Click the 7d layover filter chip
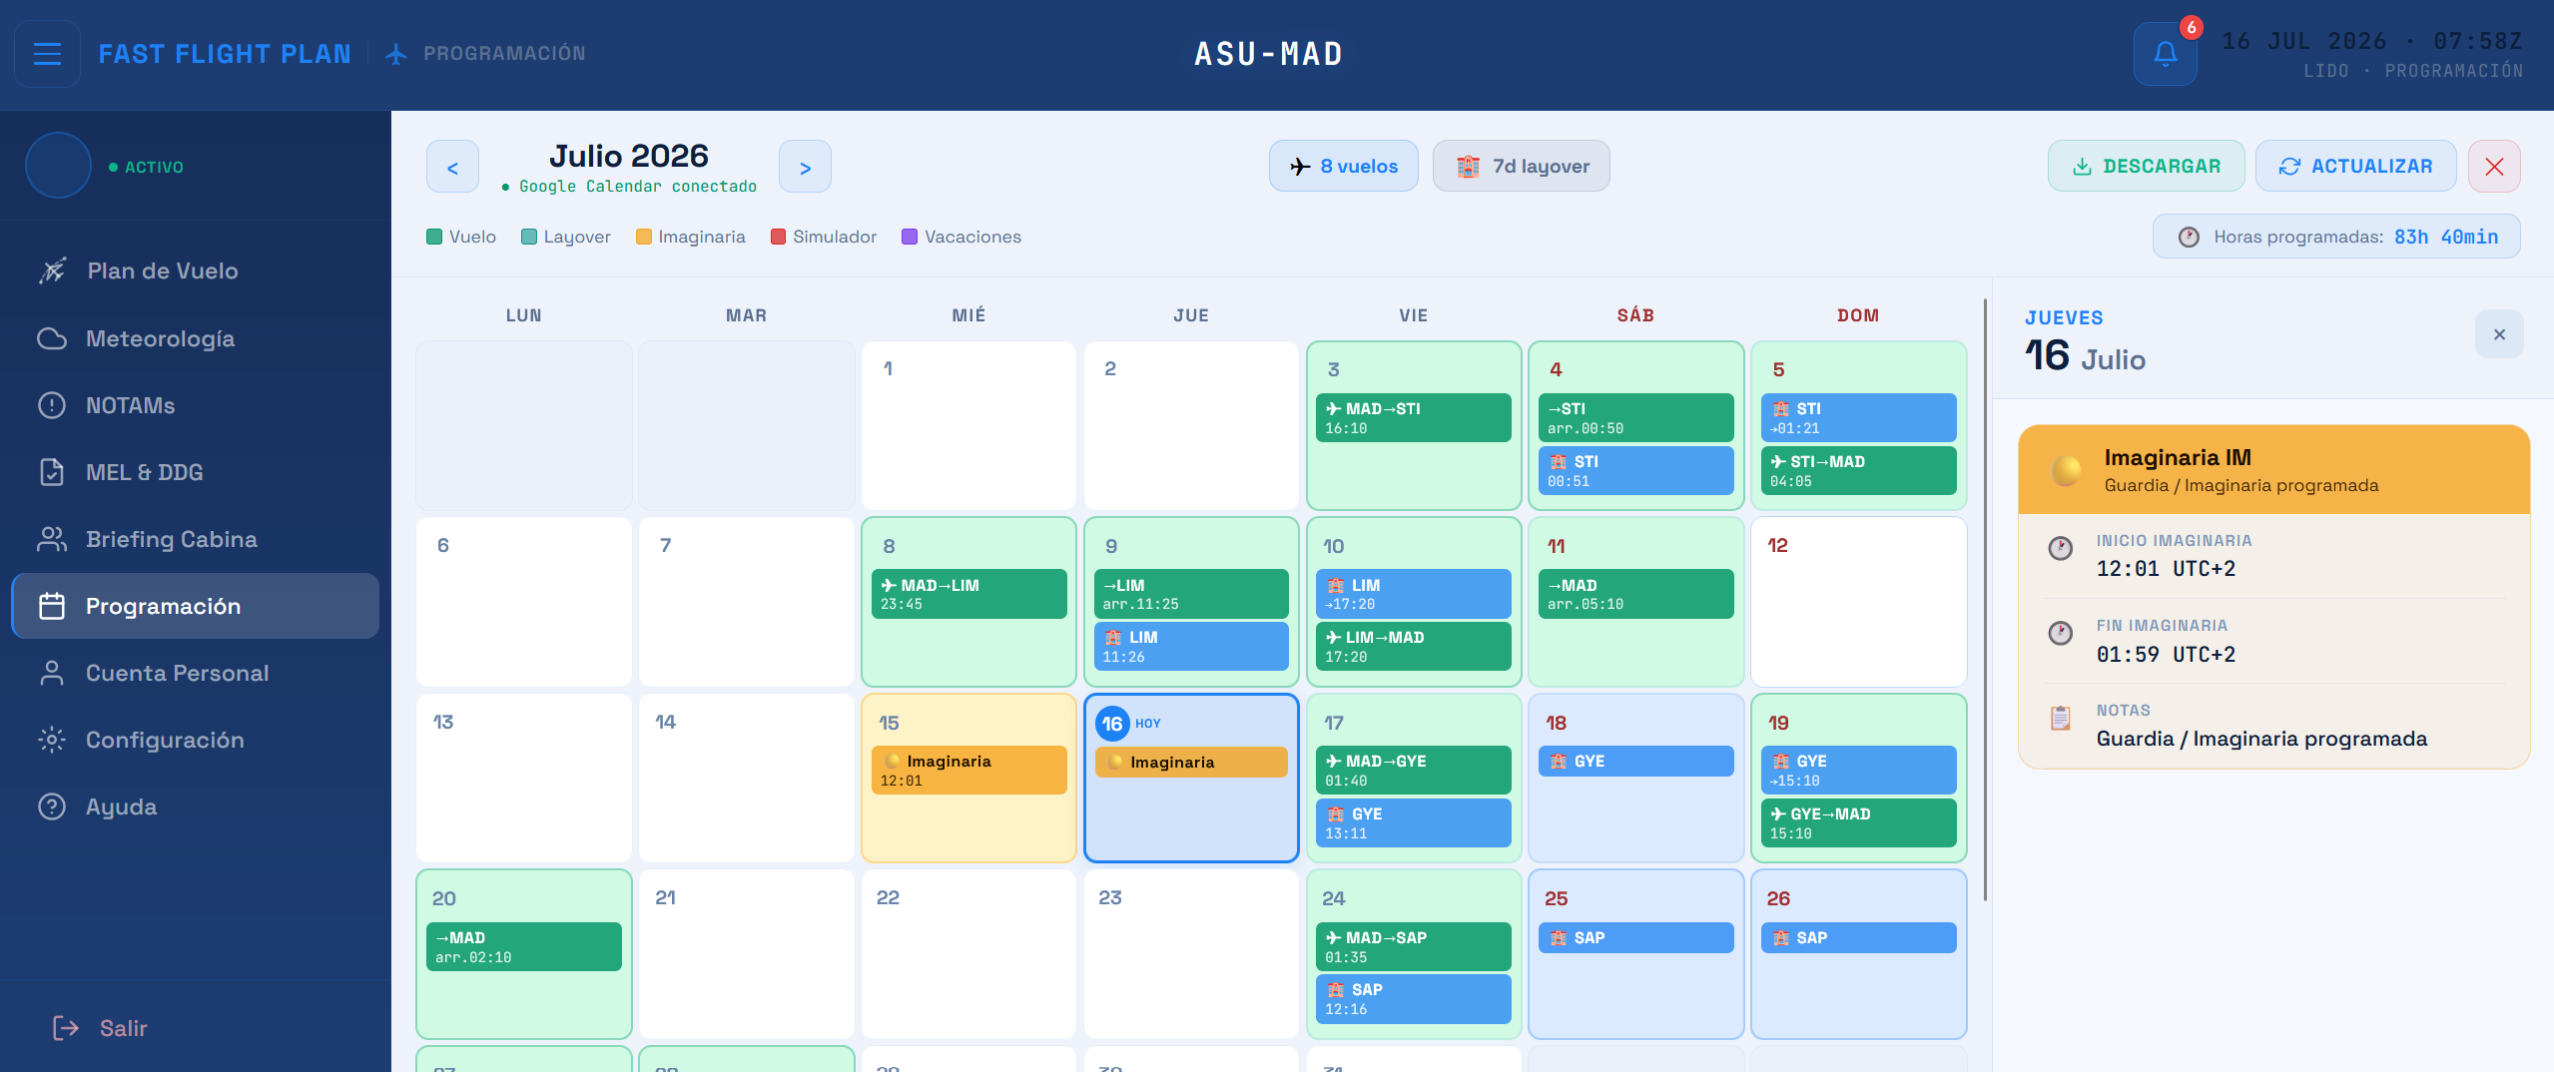 pyautogui.click(x=1522, y=166)
